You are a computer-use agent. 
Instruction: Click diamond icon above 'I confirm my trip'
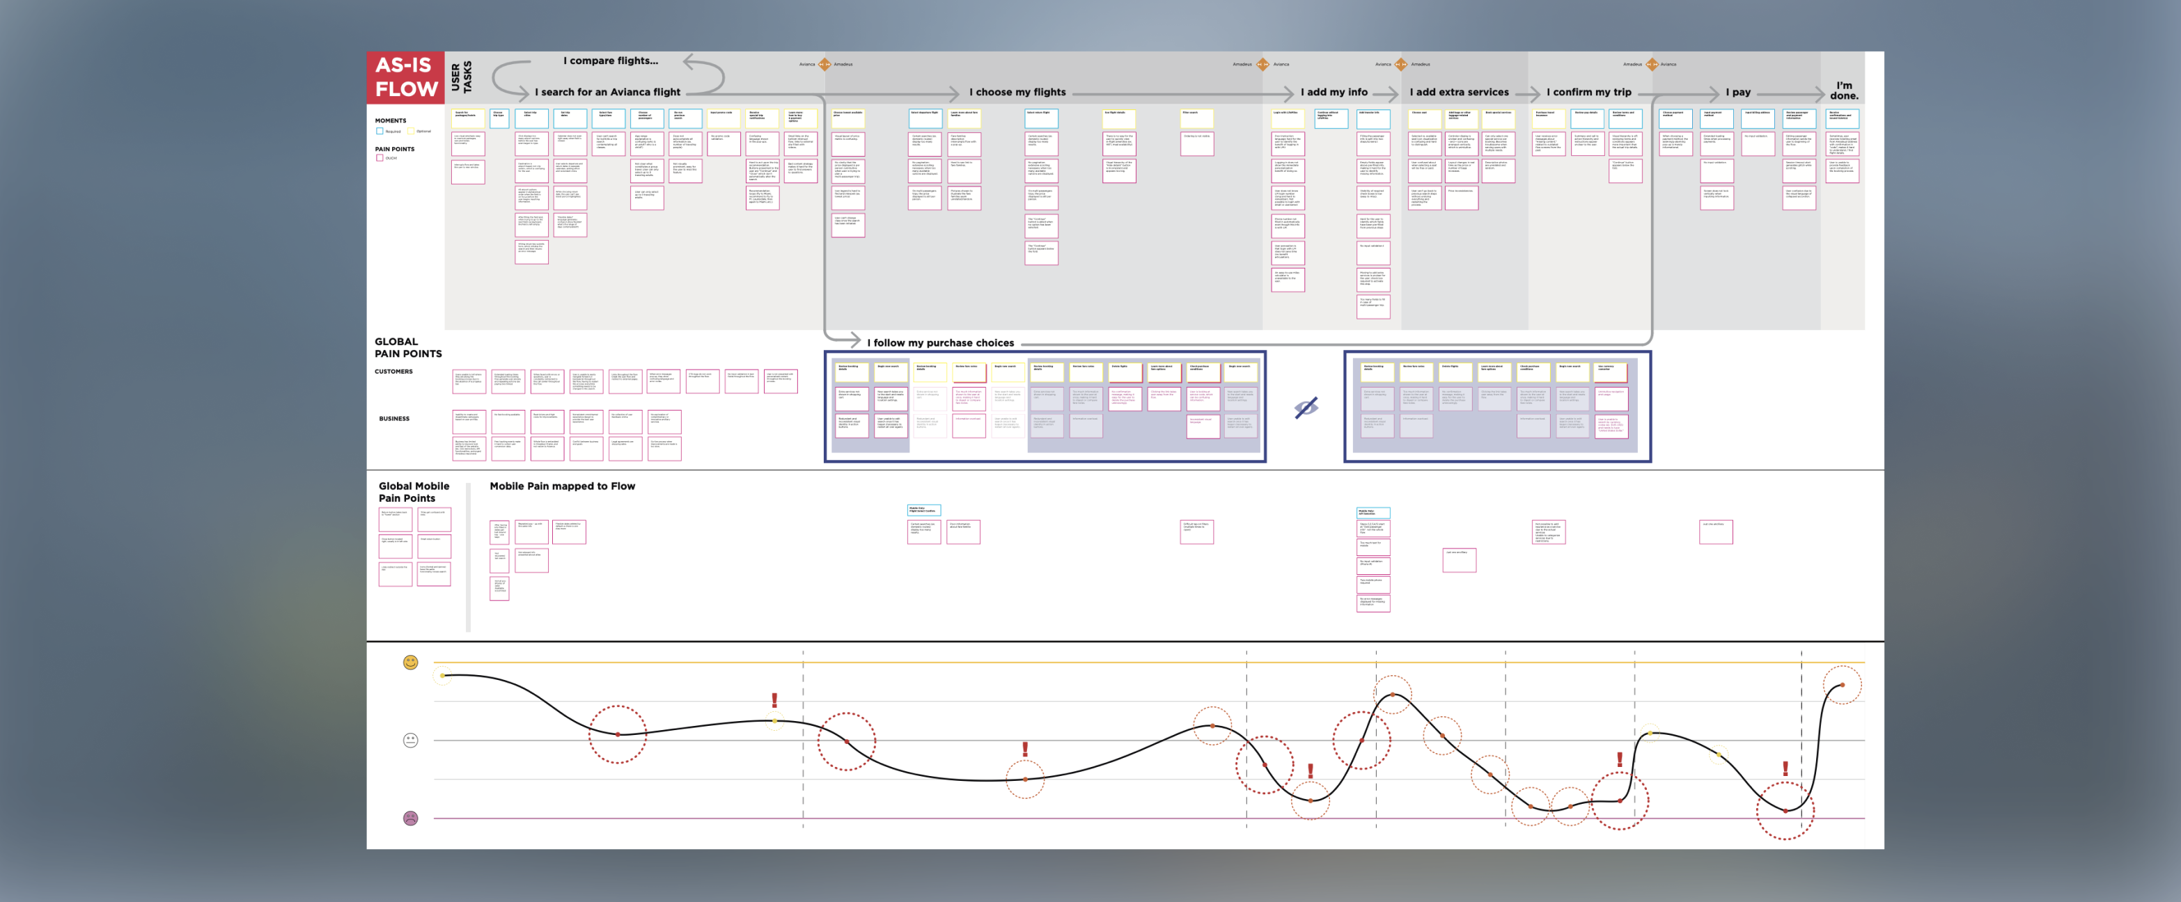(1651, 64)
